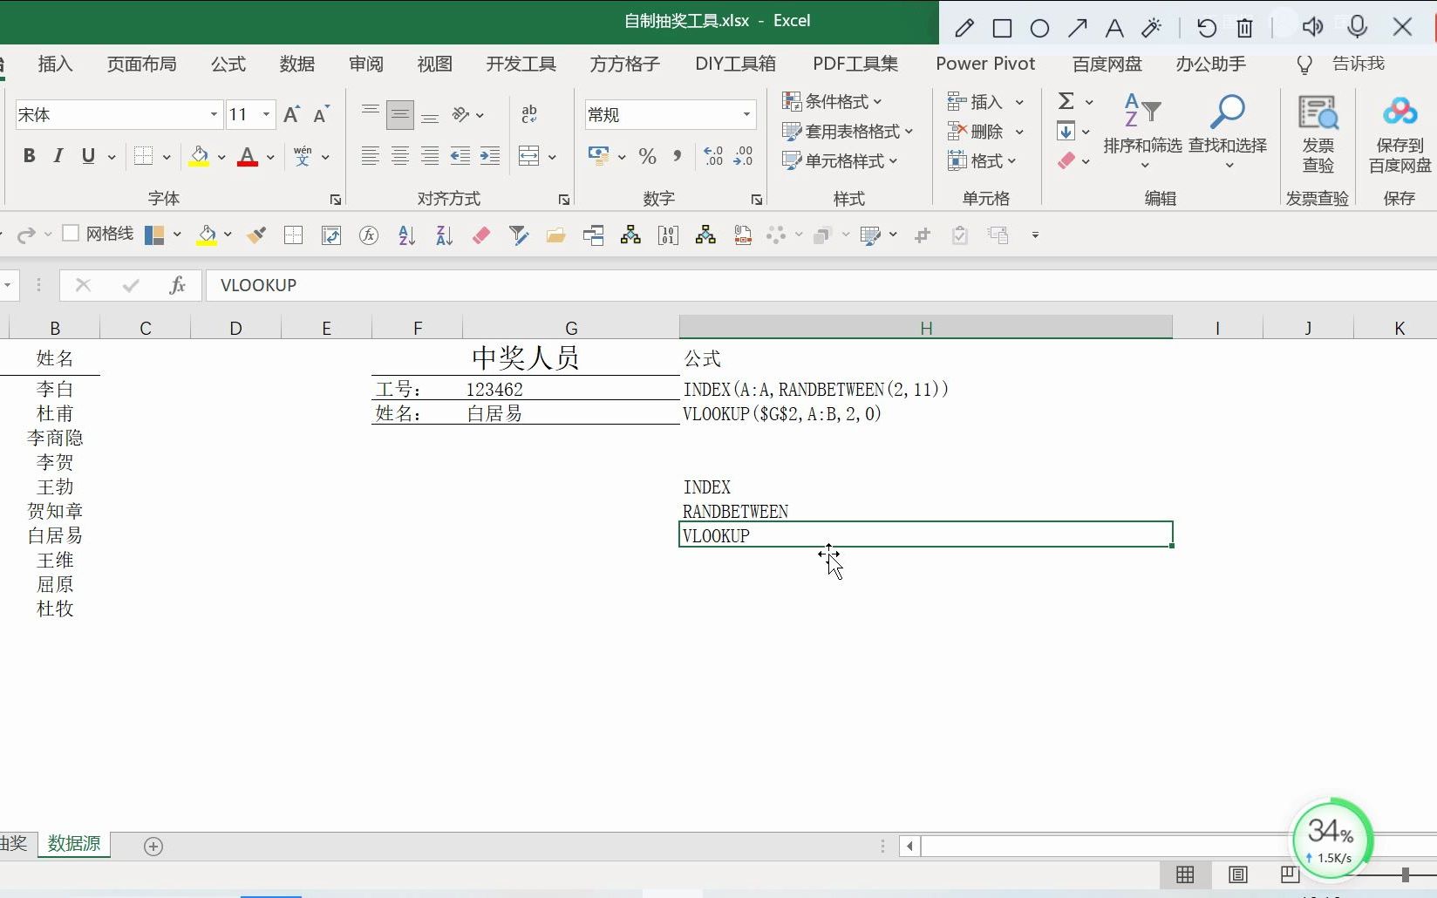1437x898 pixels.
Task: Click the 发票查验 invoice check button
Action: pos(1318,133)
